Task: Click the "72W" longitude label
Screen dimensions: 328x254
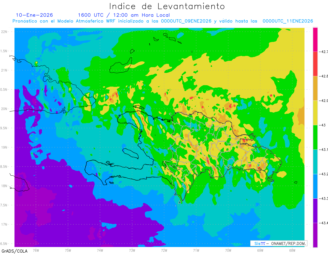Action: coord(164,250)
